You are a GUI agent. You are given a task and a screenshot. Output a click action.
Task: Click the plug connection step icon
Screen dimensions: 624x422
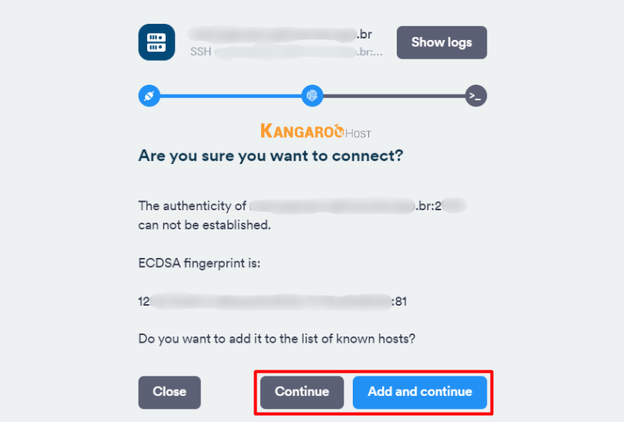[x=148, y=96]
